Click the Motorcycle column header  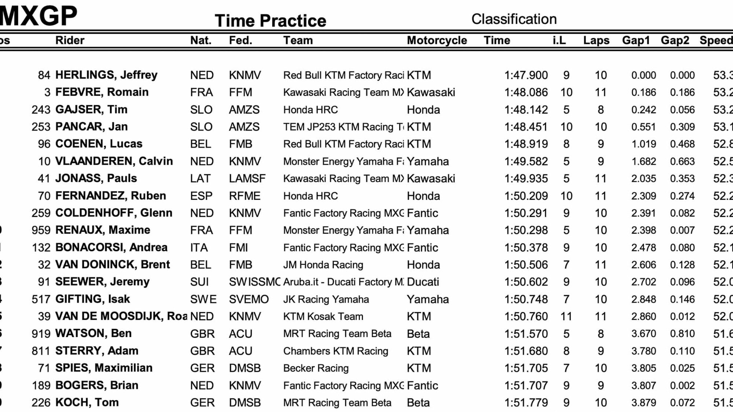pyautogui.click(x=437, y=40)
